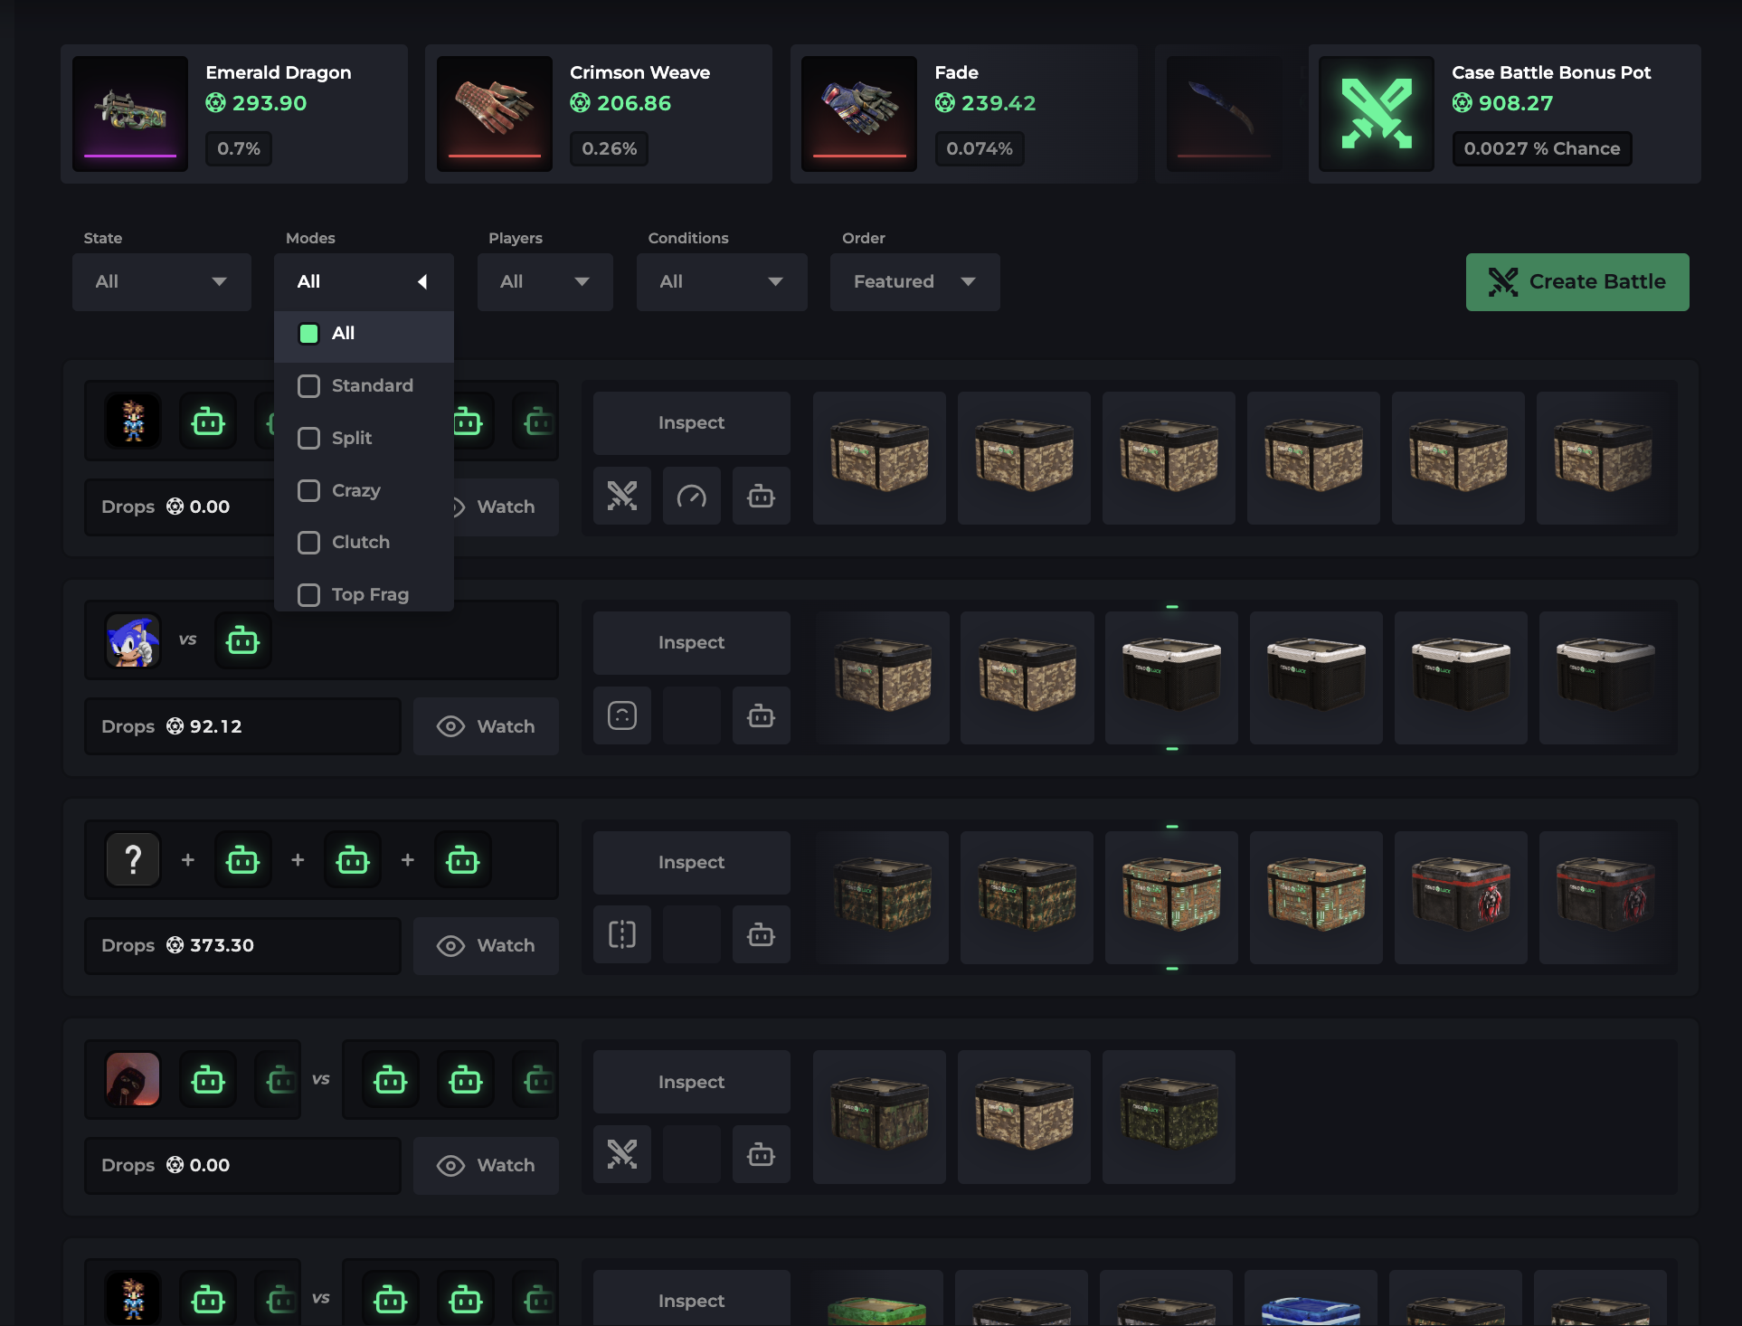Click the bot icon beside the speedometer icon
Viewport: 1742px width, 1326px height.
click(x=762, y=496)
